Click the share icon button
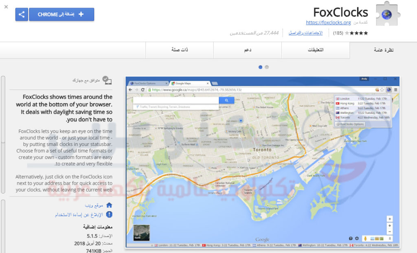The width and height of the screenshot is (417, 253). click(x=22, y=14)
